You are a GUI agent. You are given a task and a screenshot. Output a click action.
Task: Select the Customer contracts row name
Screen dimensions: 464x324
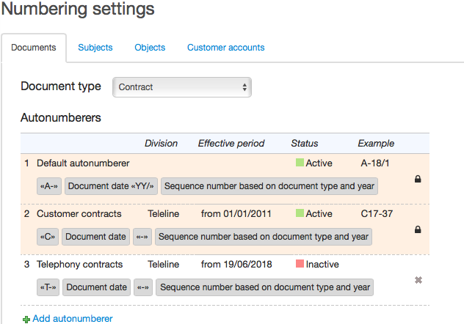coord(79,213)
